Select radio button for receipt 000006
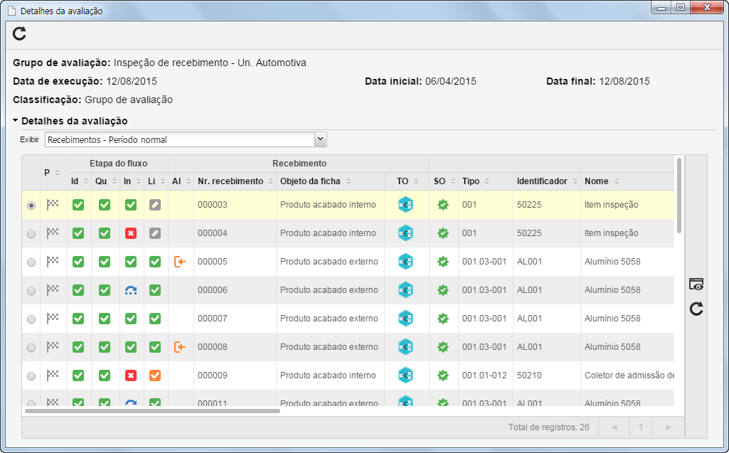 [x=31, y=291]
